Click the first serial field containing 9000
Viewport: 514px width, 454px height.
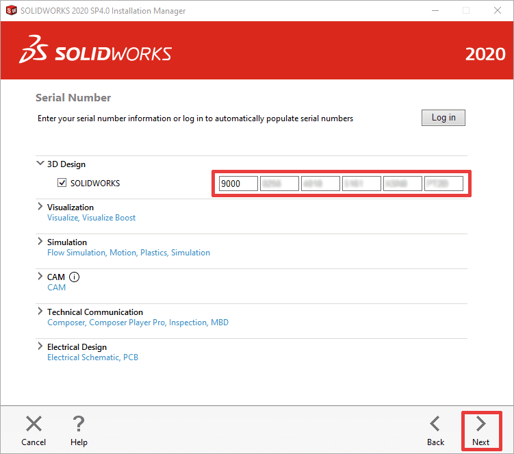point(238,184)
